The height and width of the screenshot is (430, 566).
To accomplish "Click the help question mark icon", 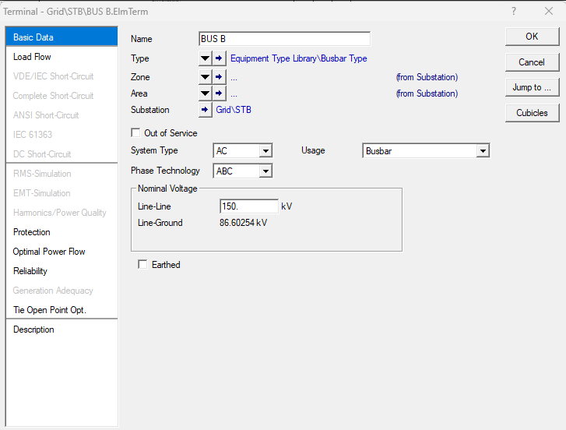I will (x=514, y=12).
